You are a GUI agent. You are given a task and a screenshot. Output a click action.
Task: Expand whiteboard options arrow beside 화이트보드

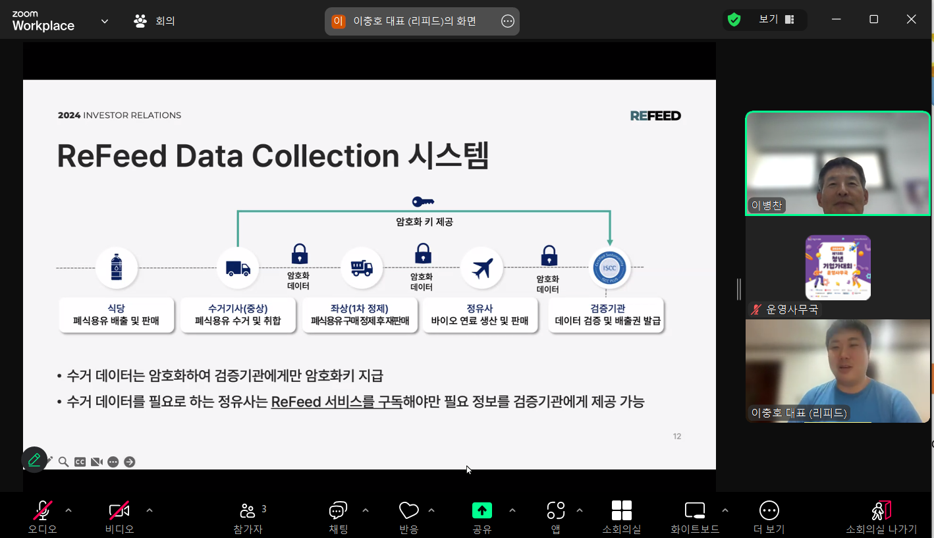(x=725, y=510)
